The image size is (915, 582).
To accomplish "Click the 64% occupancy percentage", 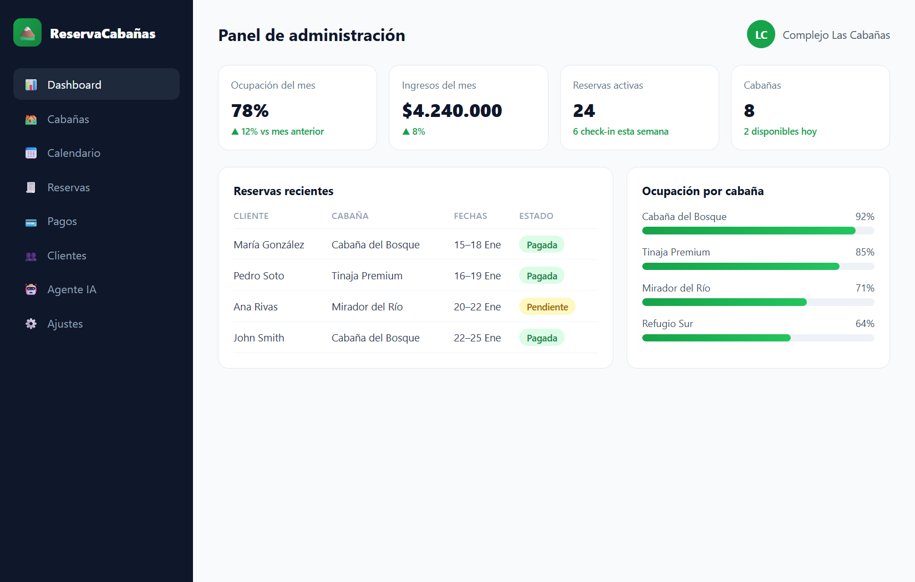I will click(x=865, y=324).
